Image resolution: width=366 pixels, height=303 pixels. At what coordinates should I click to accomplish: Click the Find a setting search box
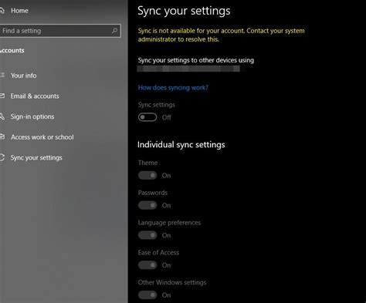pyautogui.click(x=60, y=31)
